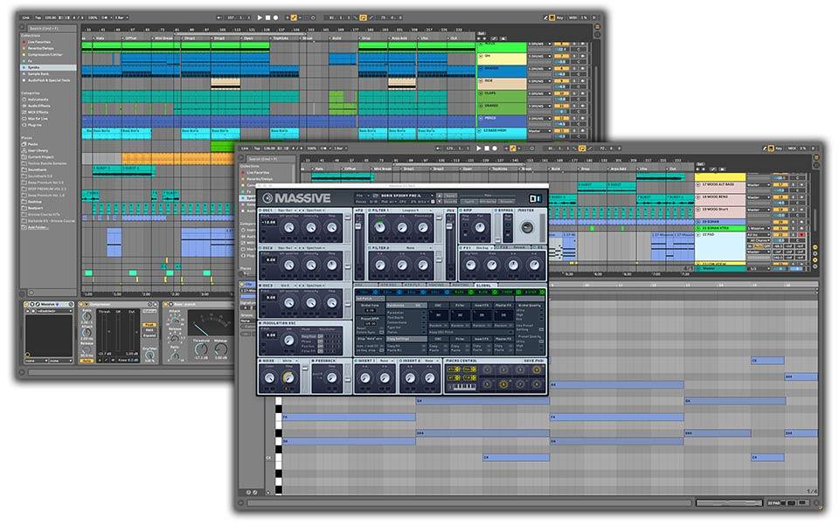Screen dimensions: 839x524
Task: Click the Filter 1 Cutoff knob in Massive
Action: (x=380, y=227)
